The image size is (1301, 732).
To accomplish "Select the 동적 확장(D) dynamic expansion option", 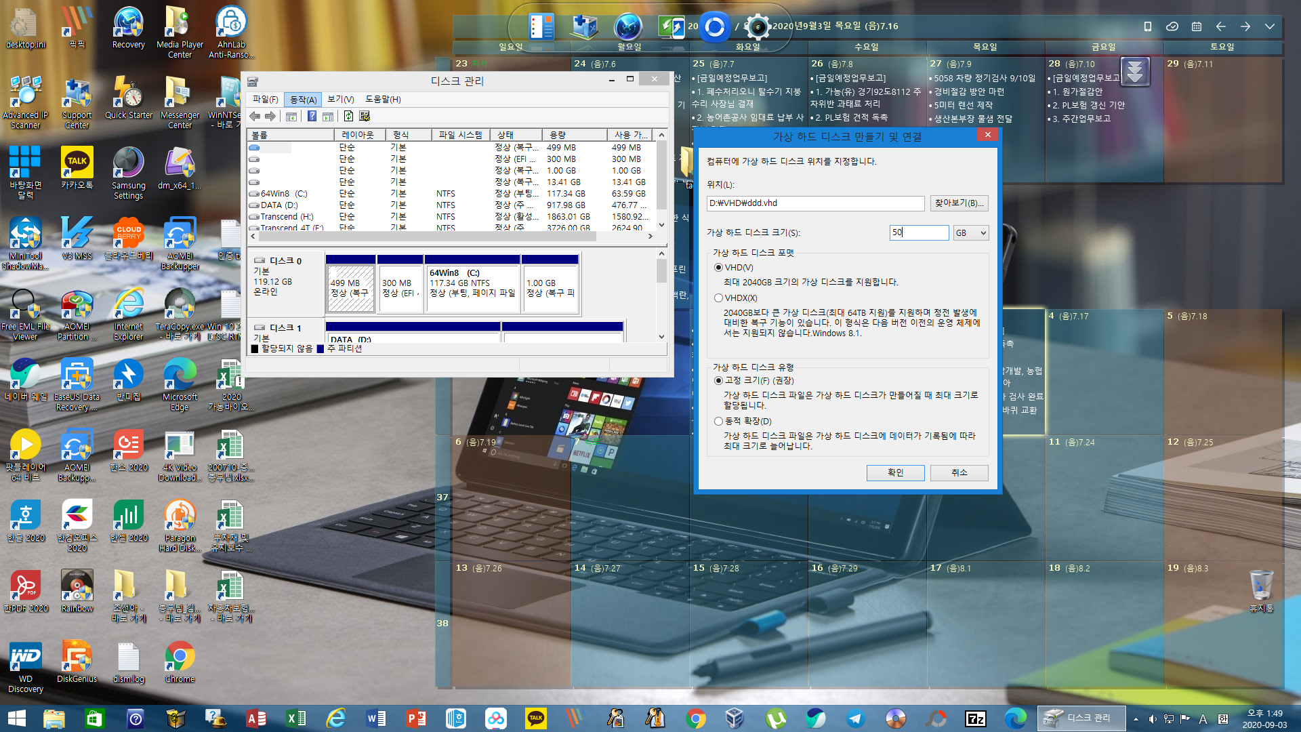I will [x=718, y=421].
